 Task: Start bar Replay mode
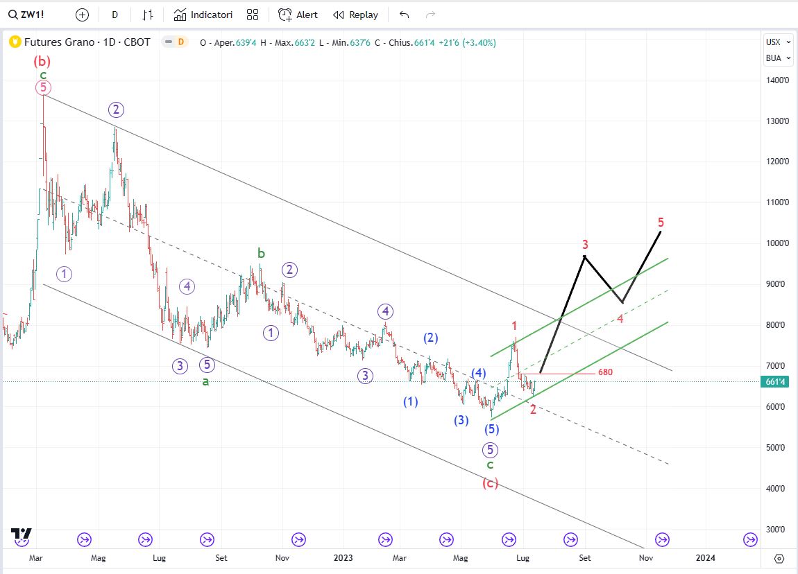(356, 15)
